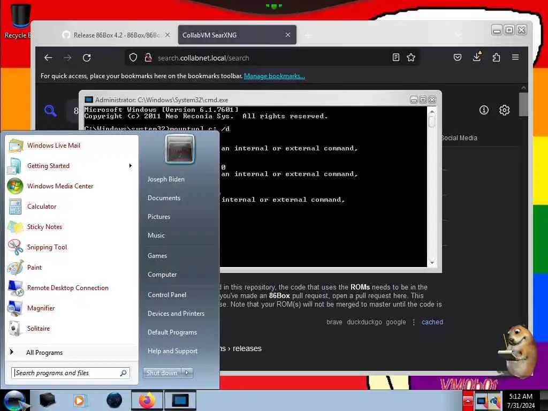
Task: Expand Getting Started submenu arrow
Action: tap(131, 166)
